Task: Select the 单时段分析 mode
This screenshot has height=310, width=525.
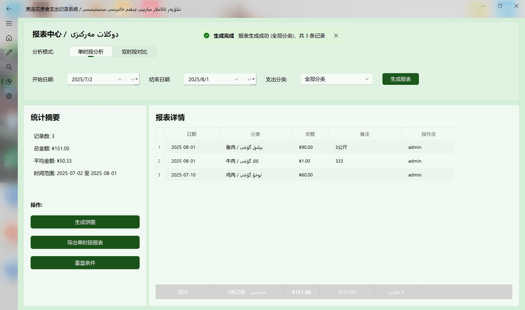Action: [91, 52]
